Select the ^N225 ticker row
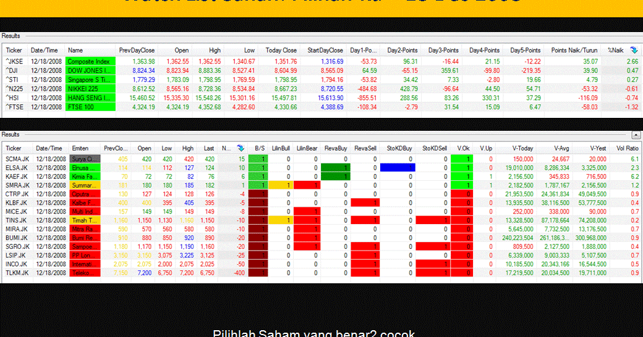 (322, 88)
